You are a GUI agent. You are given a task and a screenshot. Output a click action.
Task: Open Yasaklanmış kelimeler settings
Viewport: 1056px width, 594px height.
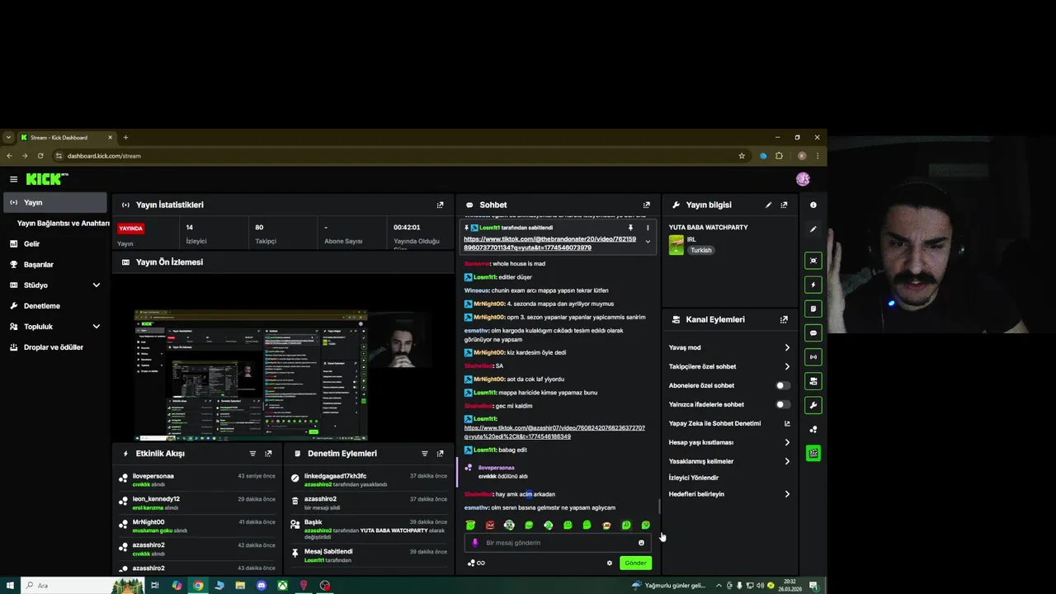coord(729,461)
